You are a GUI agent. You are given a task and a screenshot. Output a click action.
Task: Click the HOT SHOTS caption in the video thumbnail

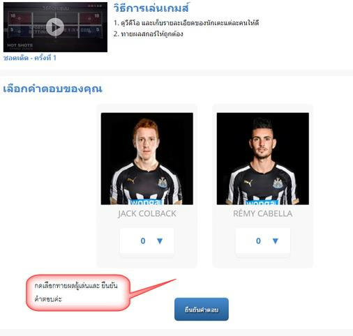tap(20, 45)
